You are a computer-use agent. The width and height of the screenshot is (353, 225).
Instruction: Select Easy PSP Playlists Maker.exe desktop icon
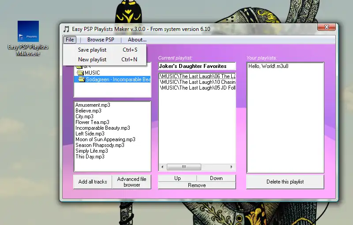click(x=28, y=38)
